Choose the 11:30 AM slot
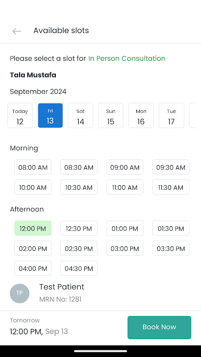 click(171, 187)
